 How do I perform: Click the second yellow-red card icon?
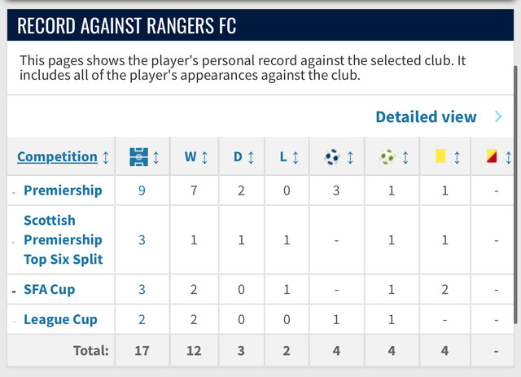coord(492,156)
